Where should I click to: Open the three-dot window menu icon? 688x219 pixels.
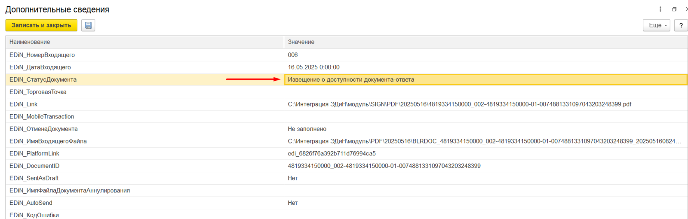[x=660, y=9]
